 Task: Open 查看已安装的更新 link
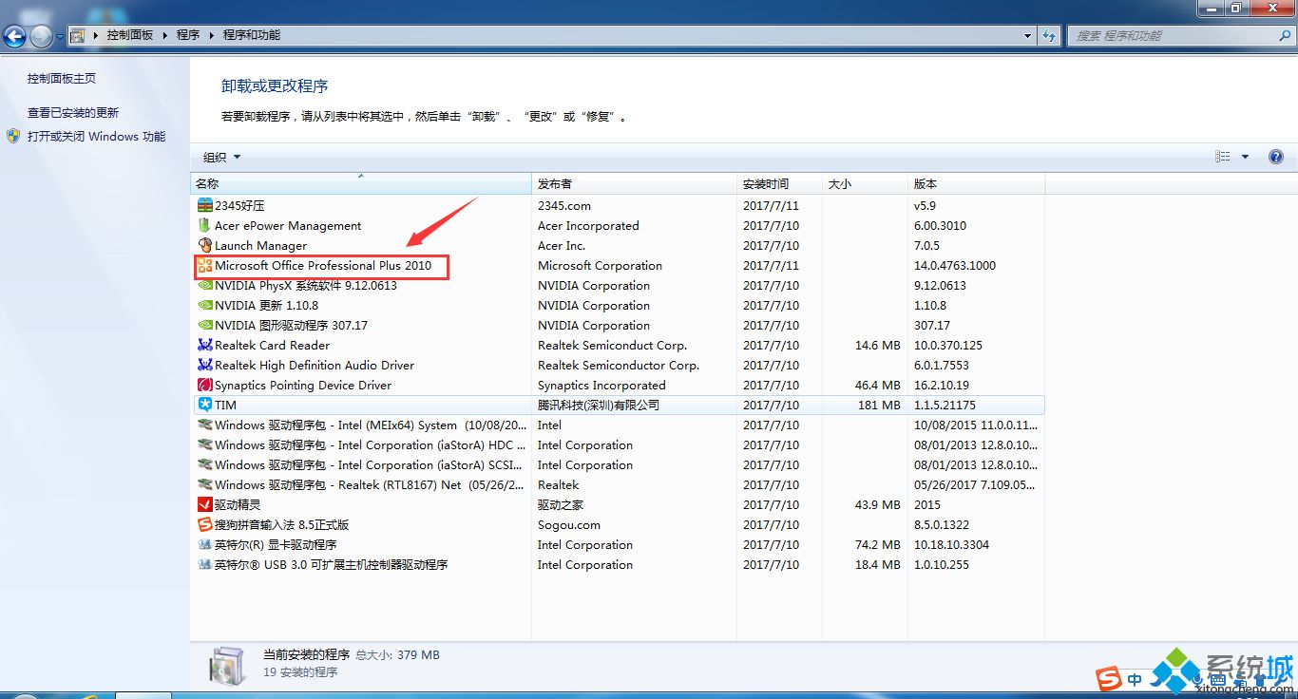pos(73,112)
